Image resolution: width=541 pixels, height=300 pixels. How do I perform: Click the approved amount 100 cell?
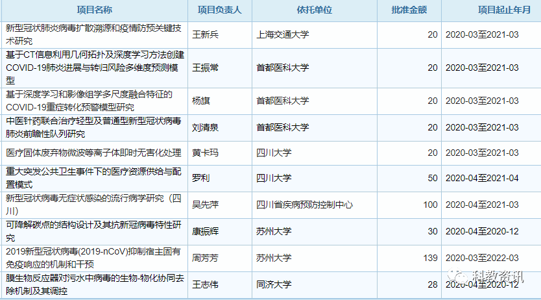[x=430, y=205]
